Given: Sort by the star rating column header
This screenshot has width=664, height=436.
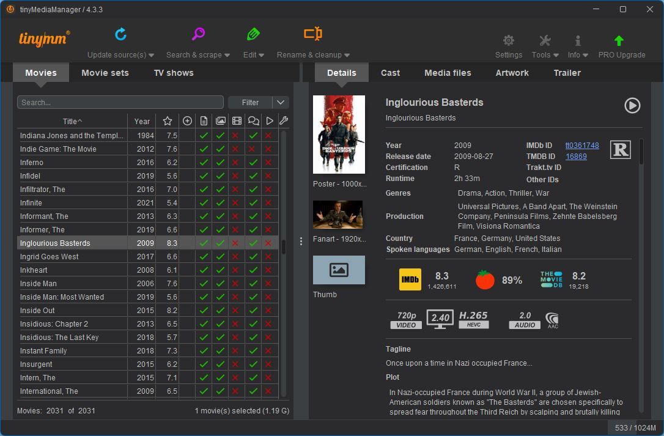Looking at the screenshot, I should 168,121.
